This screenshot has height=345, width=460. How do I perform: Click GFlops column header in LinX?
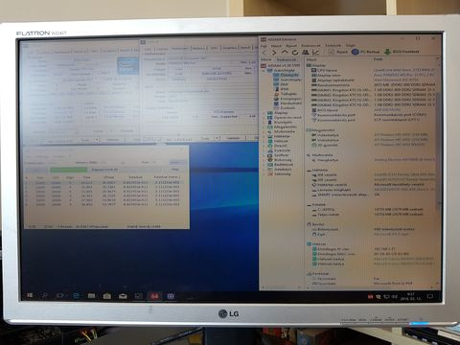click(109, 177)
